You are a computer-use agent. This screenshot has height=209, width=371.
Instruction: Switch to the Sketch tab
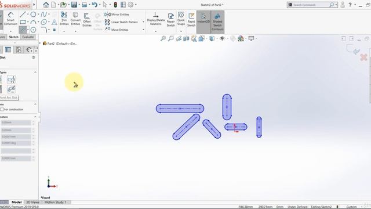pyautogui.click(x=13, y=37)
